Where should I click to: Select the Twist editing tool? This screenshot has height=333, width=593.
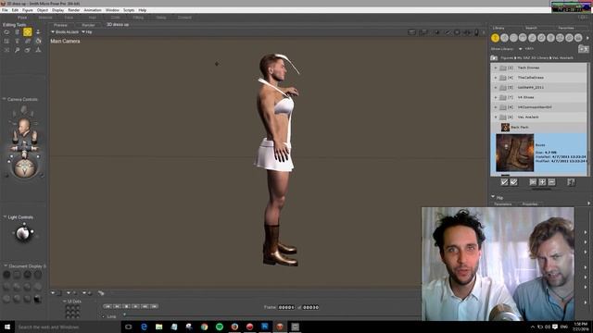click(17, 32)
